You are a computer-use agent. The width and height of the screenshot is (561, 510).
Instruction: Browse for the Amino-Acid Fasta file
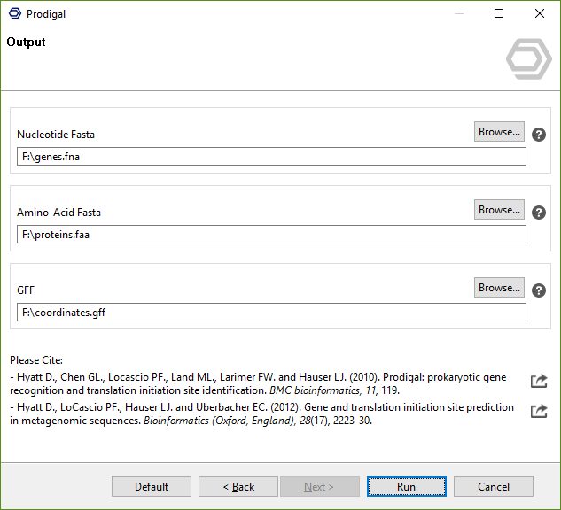pos(499,210)
